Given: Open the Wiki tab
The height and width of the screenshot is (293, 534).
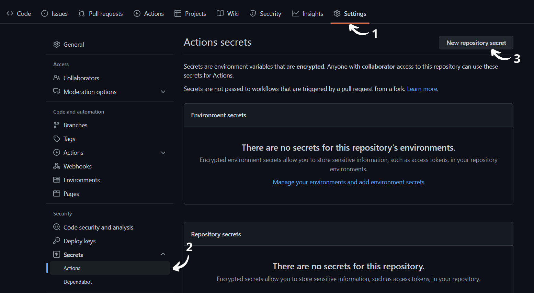Looking at the screenshot, I should click(x=228, y=13).
